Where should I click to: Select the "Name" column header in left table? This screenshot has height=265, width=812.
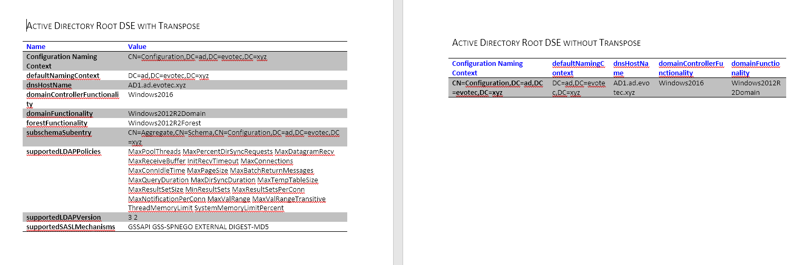tap(36, 46)
